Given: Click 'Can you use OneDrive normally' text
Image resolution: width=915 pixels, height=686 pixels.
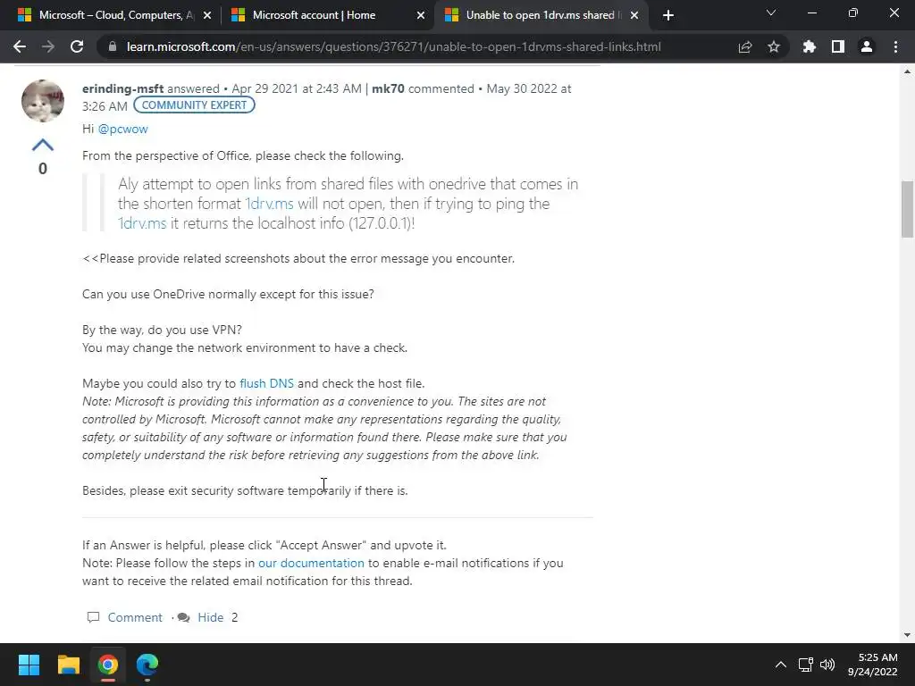Looking at the screenshot, I should [x=228, y=294].
